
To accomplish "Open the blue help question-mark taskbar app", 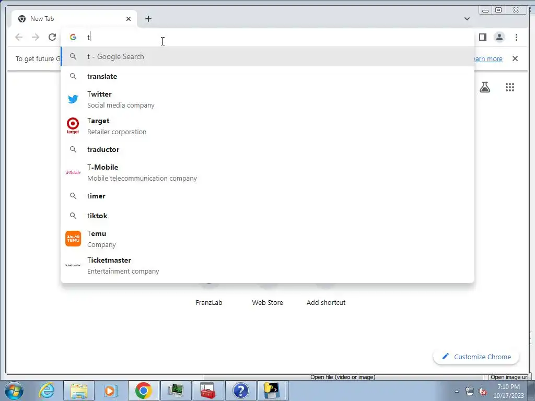I will tap(240, 391).
